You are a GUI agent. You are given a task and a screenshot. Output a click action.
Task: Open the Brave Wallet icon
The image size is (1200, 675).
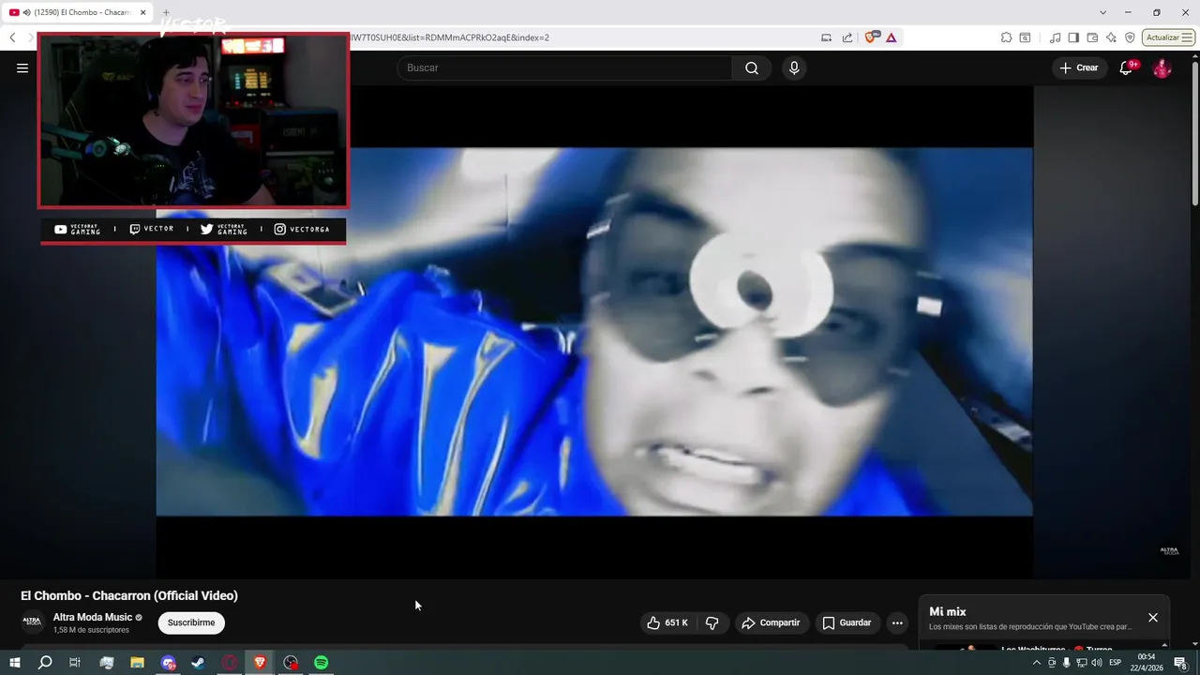pos(1092,37)
